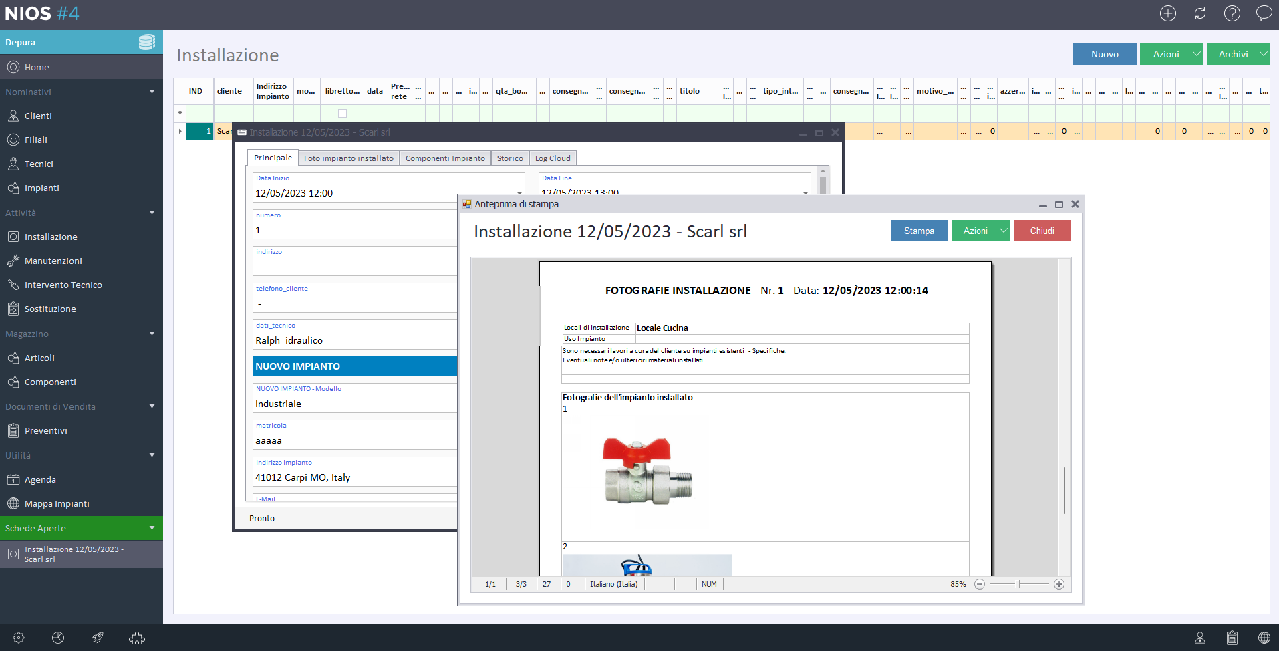Click the globe icon in bottom right corner

pos(1264,638)
